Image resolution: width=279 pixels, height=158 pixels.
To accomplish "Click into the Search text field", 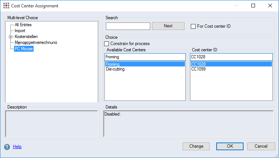I will click(x=128, y=26).
